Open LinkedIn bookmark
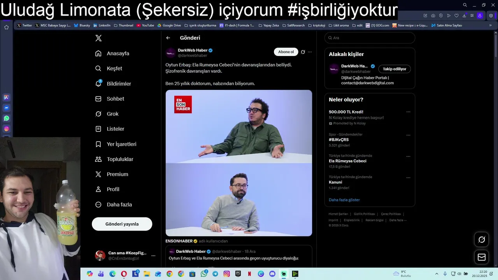 point(102,25)
